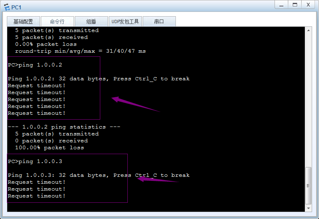Click the '1.0.0.2 ping statistics' header line
The height and width of the screenshot is (219, 319).
pyautogui.click(x=64, y=127)
